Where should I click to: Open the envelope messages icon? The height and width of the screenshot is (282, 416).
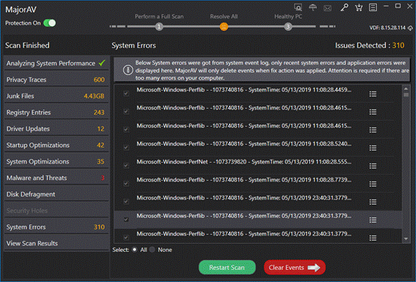(x=327, y=8)
